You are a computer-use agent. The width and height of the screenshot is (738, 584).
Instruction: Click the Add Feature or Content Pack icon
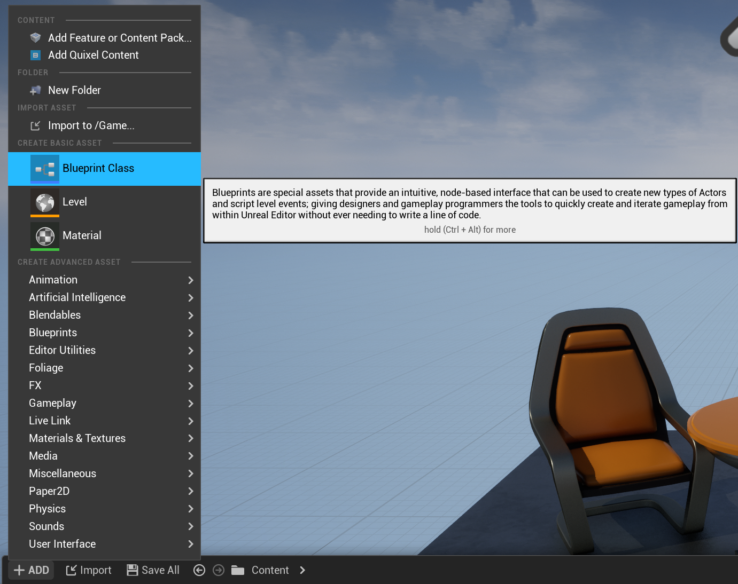coord(35,38)
